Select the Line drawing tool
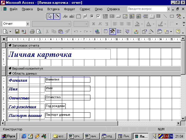186x140 pixels. click(165, 16)
